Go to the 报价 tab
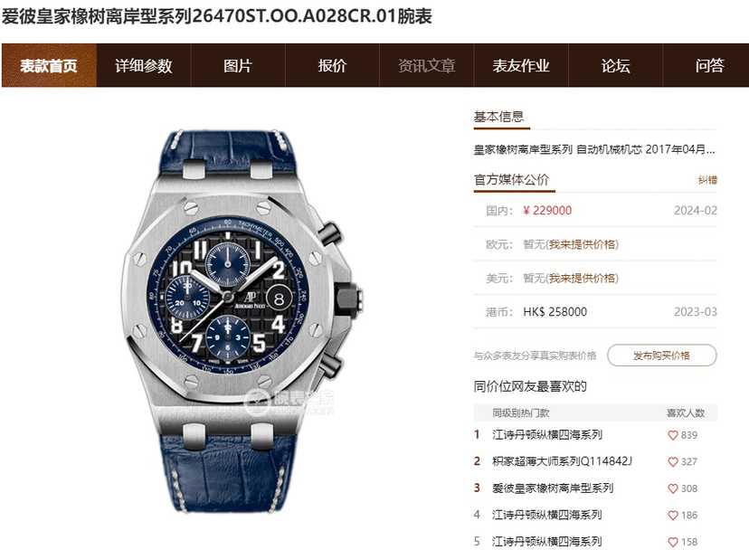 pos(332,65)
